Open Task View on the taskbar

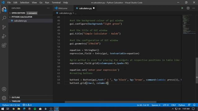coord(8,109)
